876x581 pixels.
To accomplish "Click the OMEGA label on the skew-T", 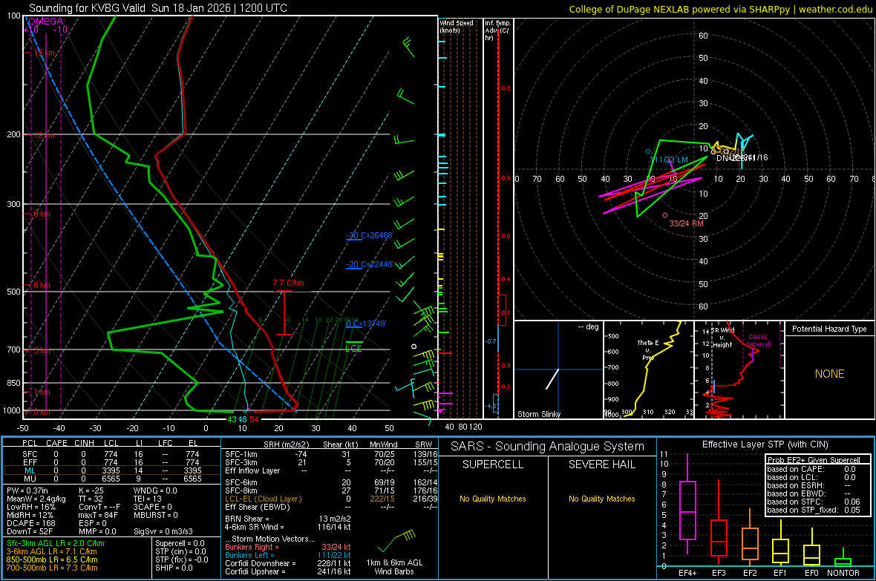I will (x=45, y=22).
